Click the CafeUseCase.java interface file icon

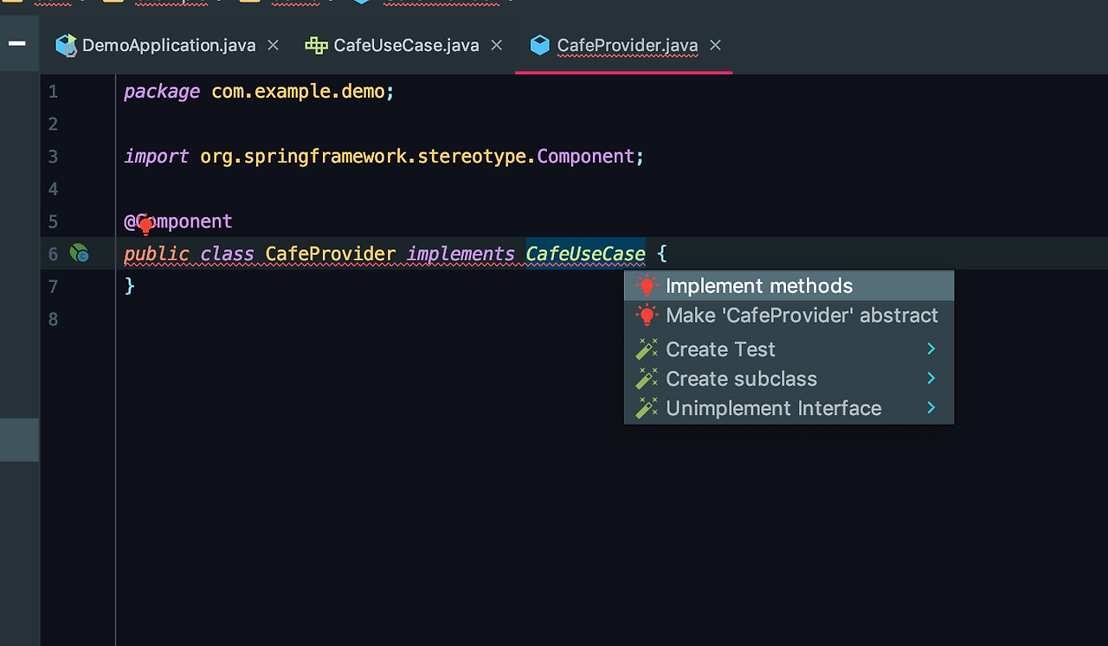tap(316, 45)
